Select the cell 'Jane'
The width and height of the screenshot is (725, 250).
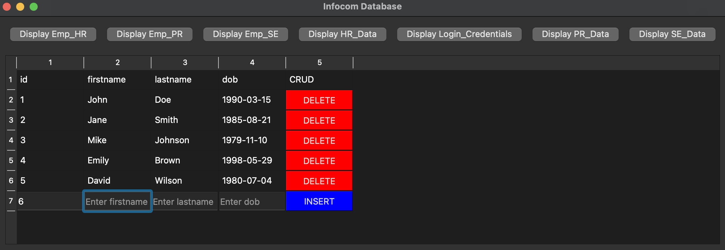(117, 120)
